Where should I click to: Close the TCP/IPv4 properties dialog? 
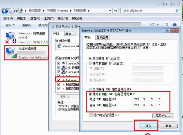[175, 30]
